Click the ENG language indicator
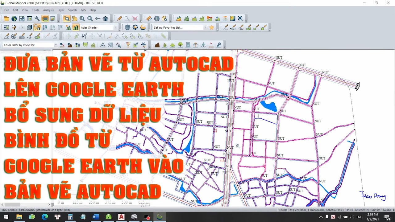This screenshot has width=395, height=222. pos(360,217)
